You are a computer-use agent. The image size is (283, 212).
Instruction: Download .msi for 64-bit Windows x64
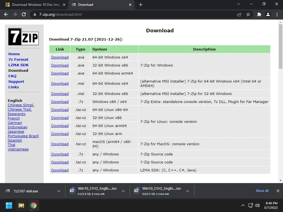(x=60, y=83)
